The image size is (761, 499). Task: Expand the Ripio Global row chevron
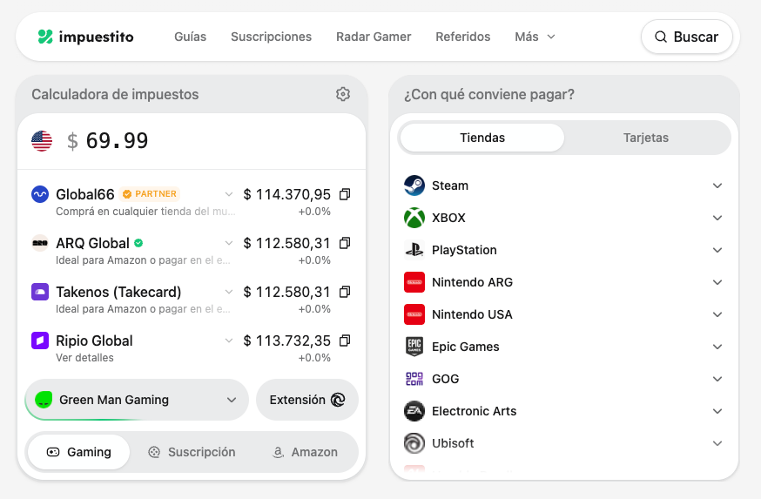tap(229, 341)
